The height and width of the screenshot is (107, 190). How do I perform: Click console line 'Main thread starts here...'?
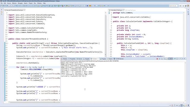[72, 63]
